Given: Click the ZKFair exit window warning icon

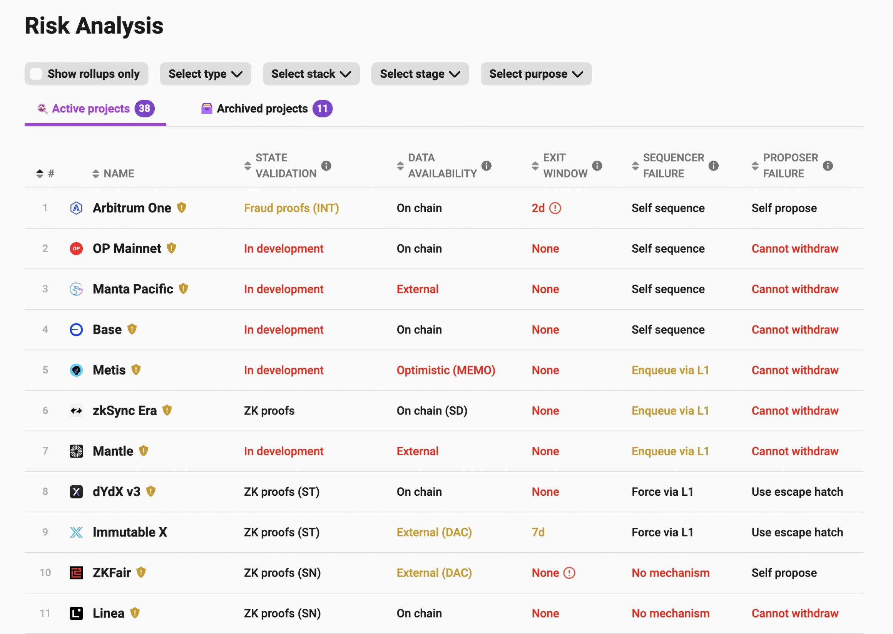Looking at the screenshot, I should coord(569,573).
